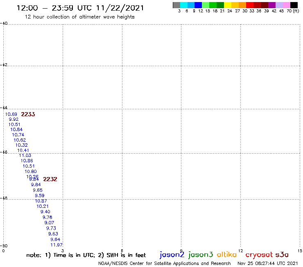Select the 10.80 wave height reading
The image size is (303, 267).
(31, 172)
